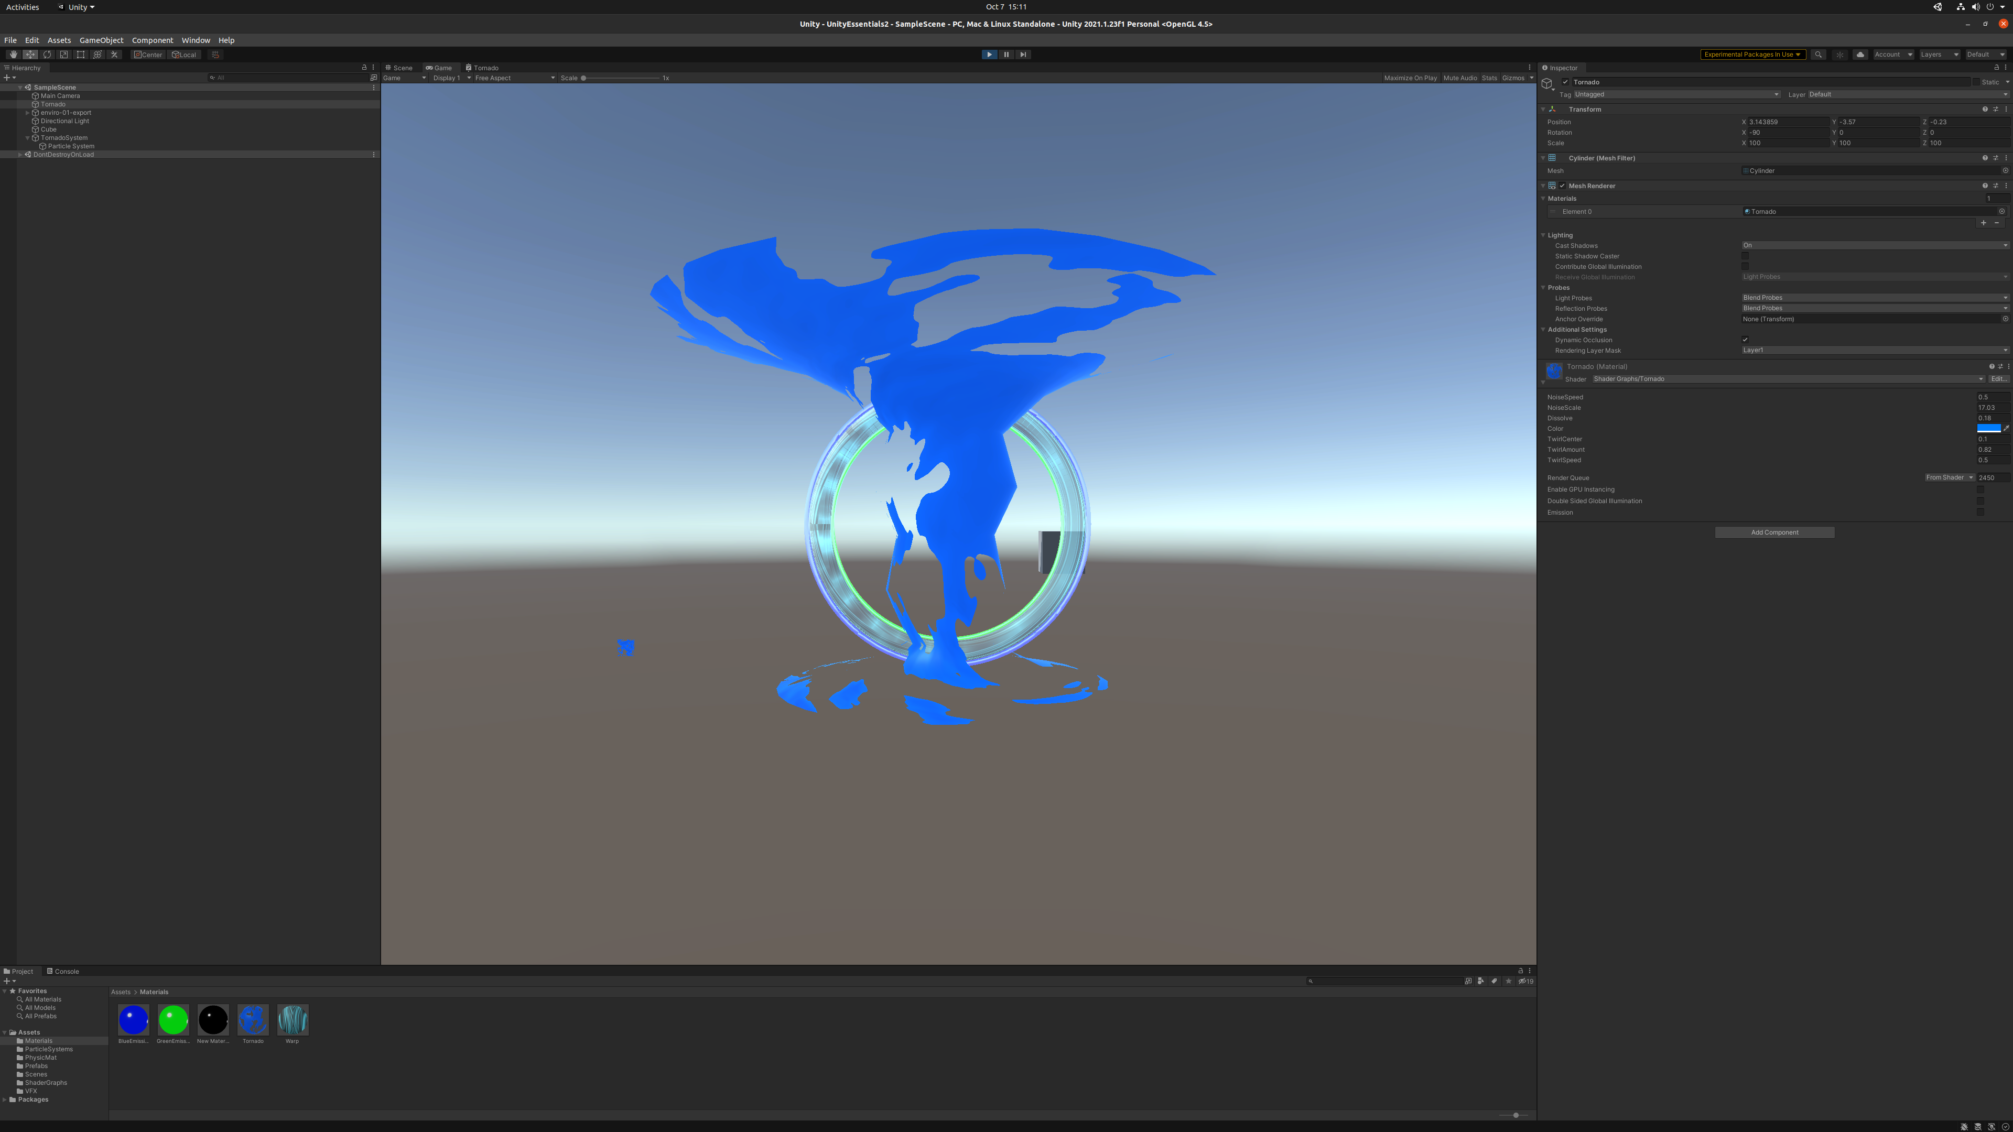Click the Game view tab
2013x1132 pixels.
[441, 67]
